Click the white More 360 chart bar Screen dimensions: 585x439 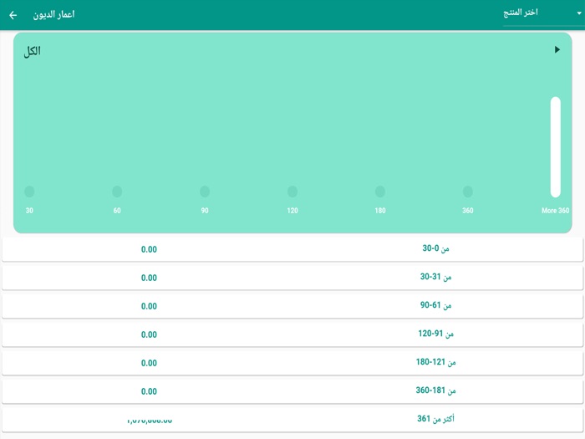point(556,146)
